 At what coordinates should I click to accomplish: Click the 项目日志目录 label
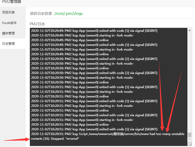tap(41, 14)
